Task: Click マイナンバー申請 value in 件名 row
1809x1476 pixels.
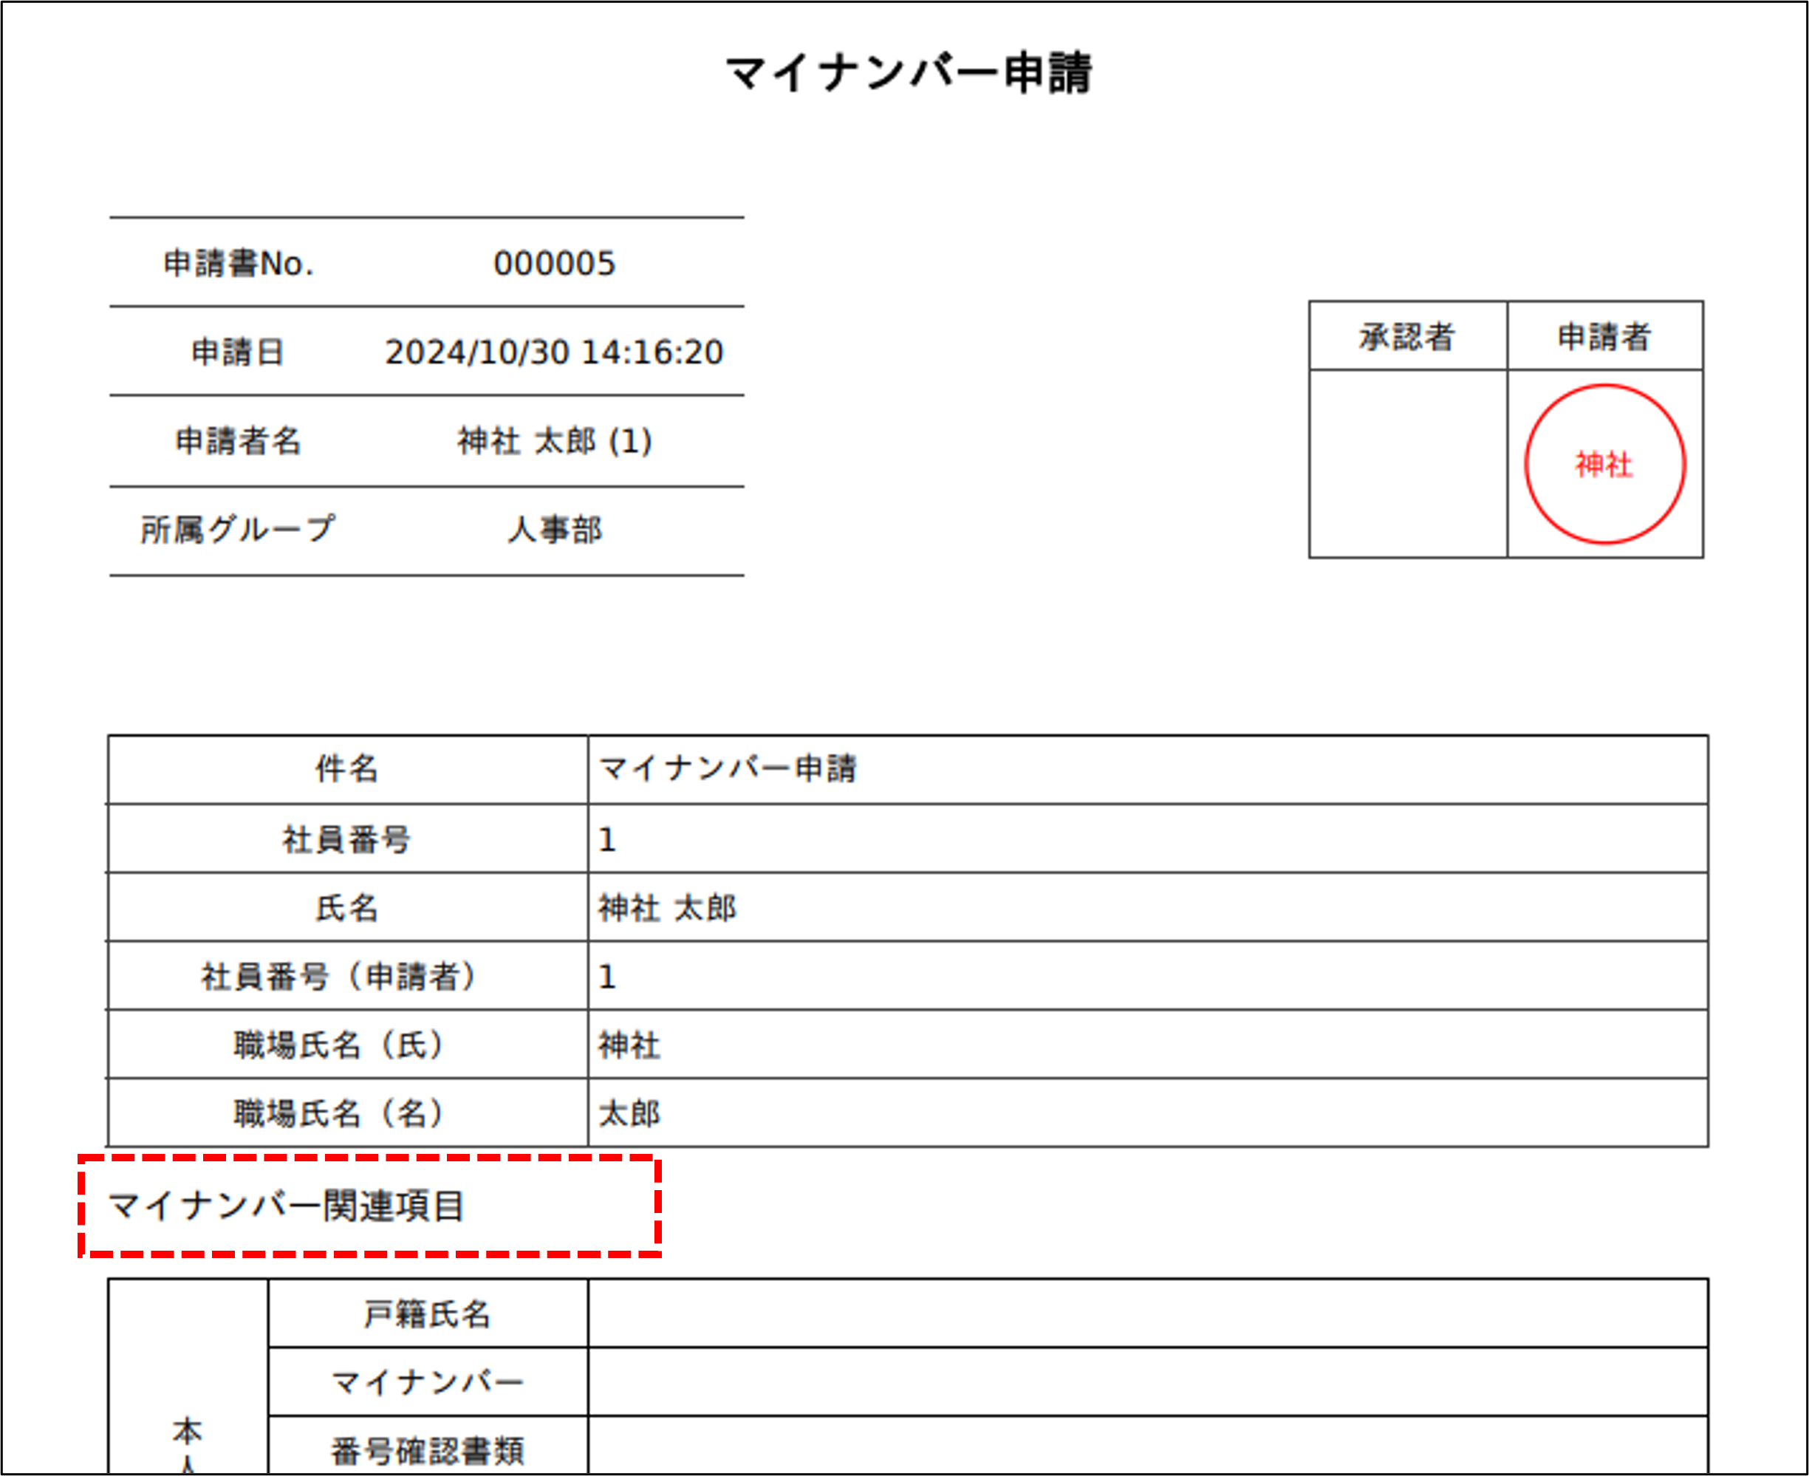Action: (x=728, y=768)
